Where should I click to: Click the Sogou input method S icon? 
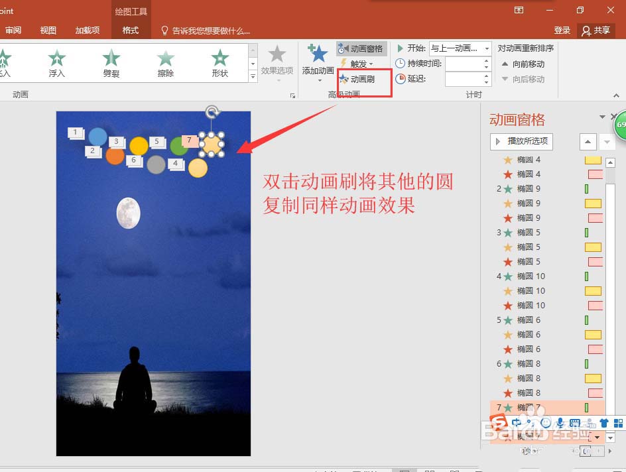click(x=499, y=422)
